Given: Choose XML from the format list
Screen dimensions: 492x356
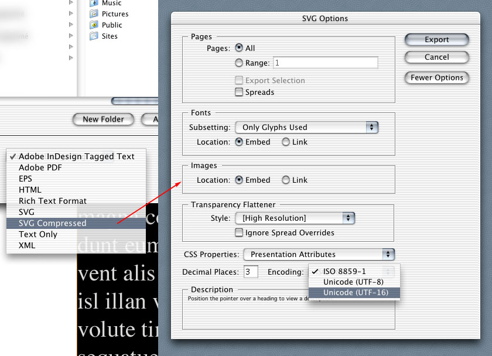Looking at the screenshot, I should pos(76,245).
